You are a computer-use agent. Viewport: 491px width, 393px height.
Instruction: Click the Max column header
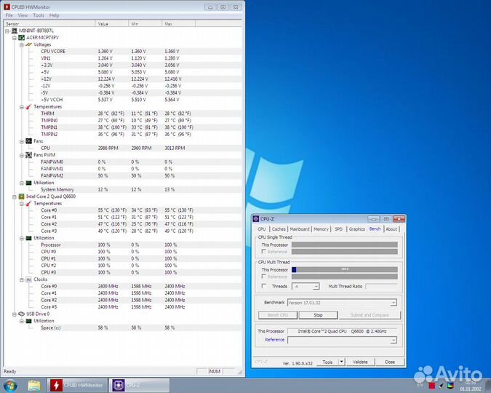[x=178, y=24]
